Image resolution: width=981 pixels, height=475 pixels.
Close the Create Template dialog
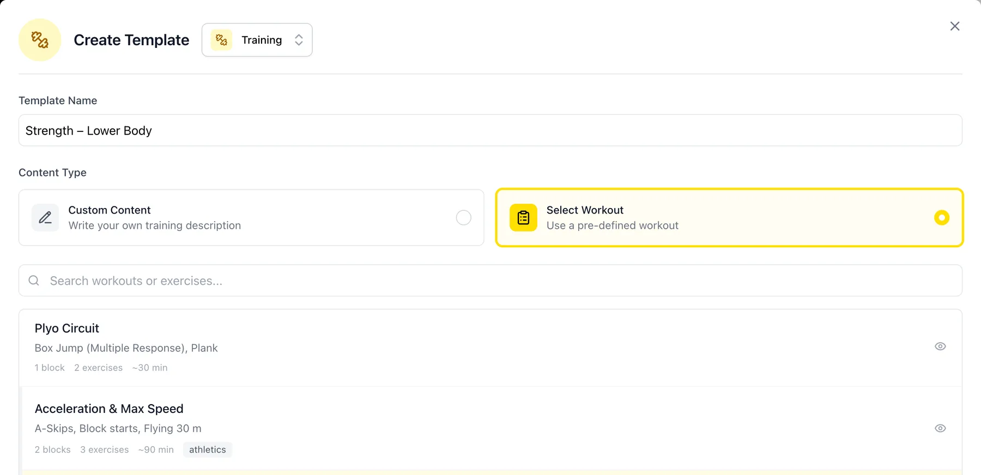tap(955, 26)
